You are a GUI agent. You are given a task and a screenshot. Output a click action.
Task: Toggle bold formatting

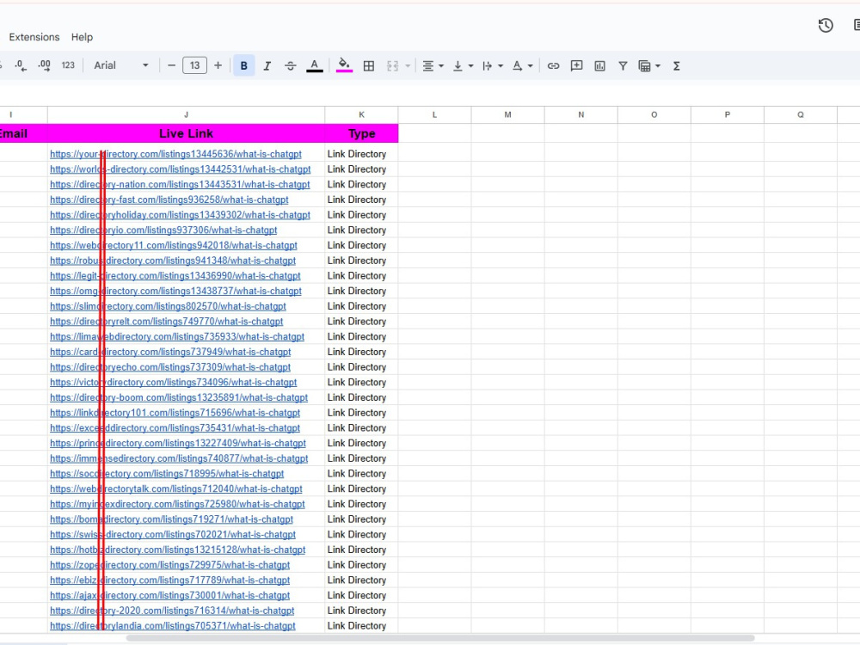[244, 66]
